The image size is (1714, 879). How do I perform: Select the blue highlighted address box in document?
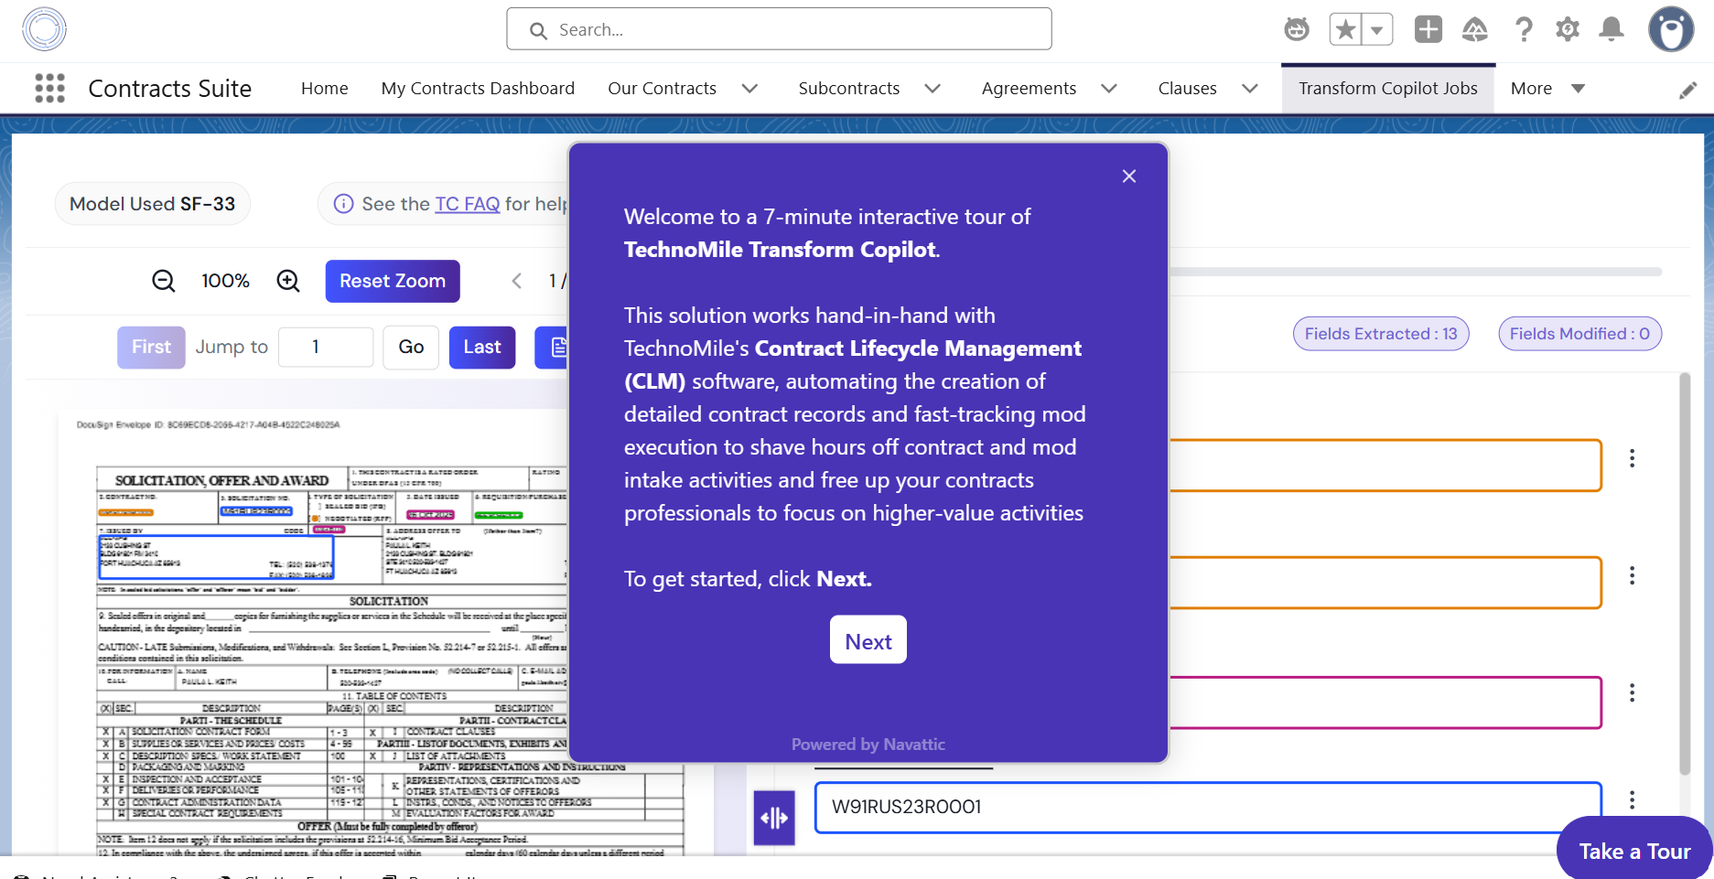pyautogui.click(x=216, y=557)
